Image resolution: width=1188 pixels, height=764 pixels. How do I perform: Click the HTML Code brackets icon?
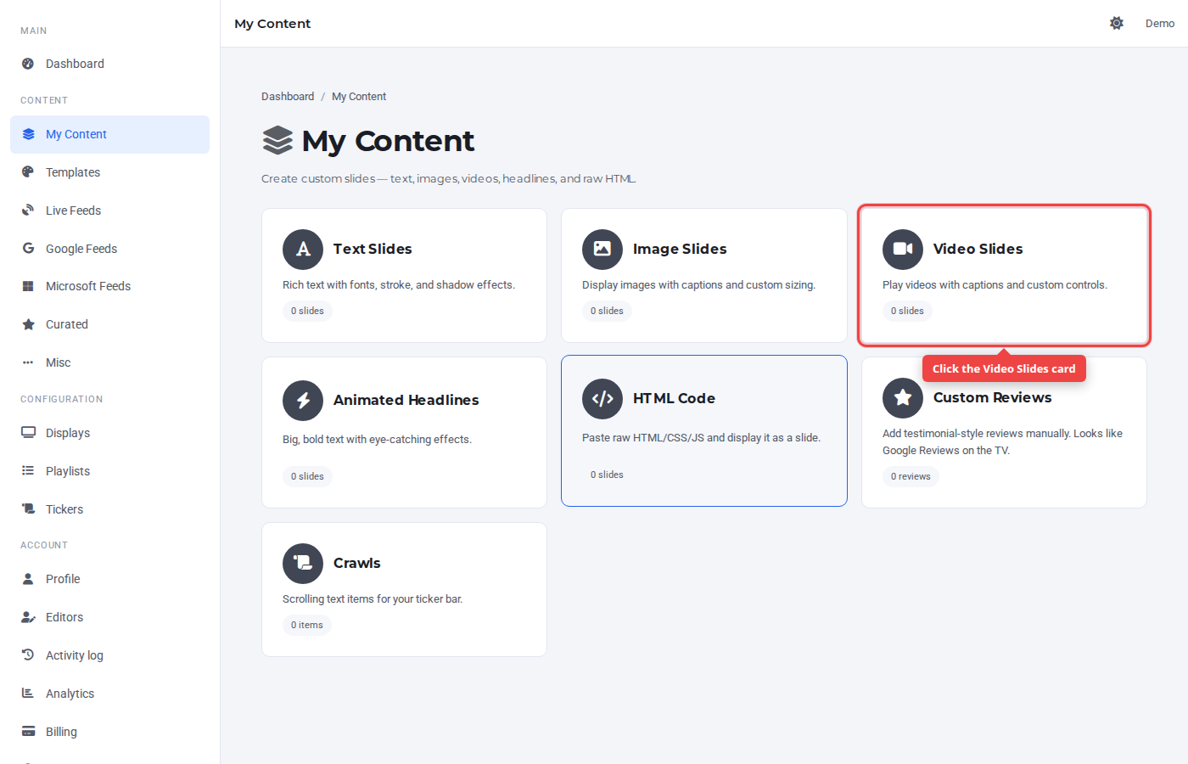602,399
